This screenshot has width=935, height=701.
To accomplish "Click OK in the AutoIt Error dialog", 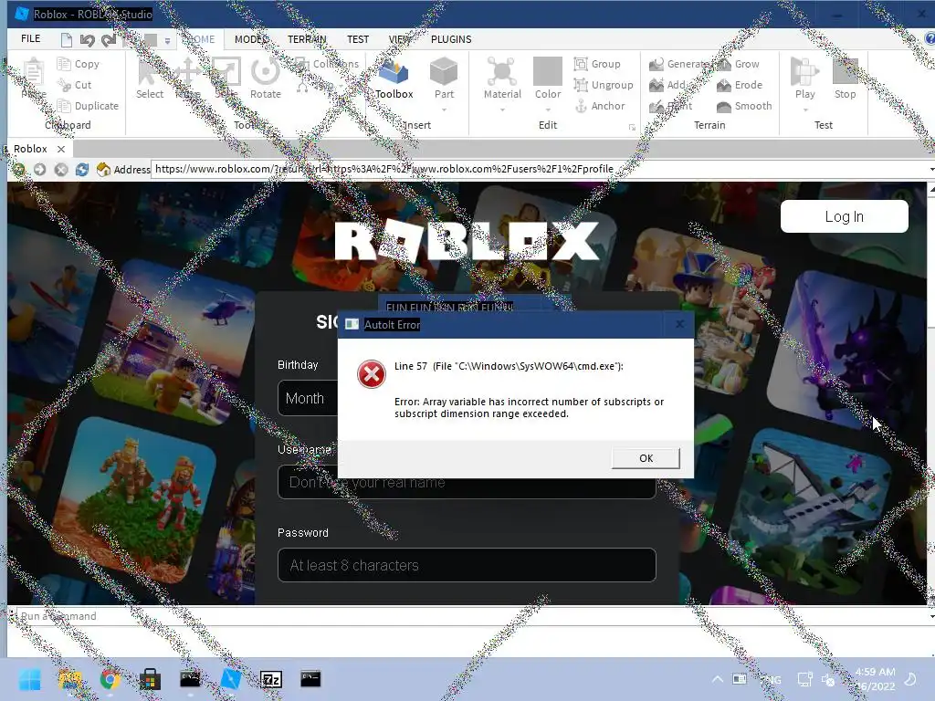I will 646,458.
